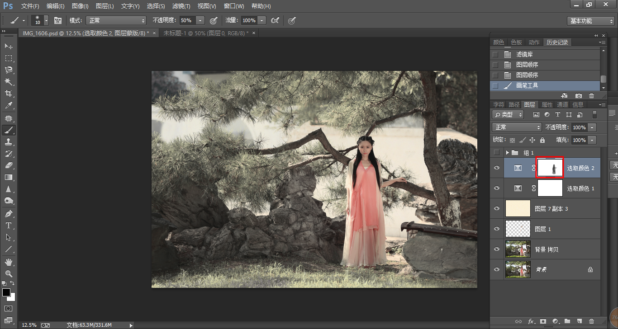Select the Magic Wand tool
The height and width of the screenshot is (329, 618).
click(9, 81)
